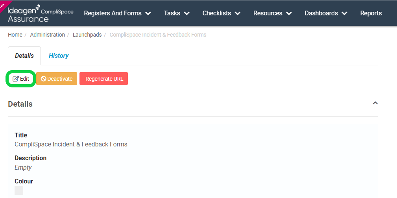Expand the Registers And Forms chevron arrow

point(148,13)
